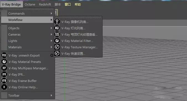Click the V-Ray light list icon

click(x=57, y=28)
